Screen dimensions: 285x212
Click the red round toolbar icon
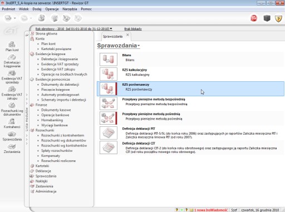coord(254,18)
